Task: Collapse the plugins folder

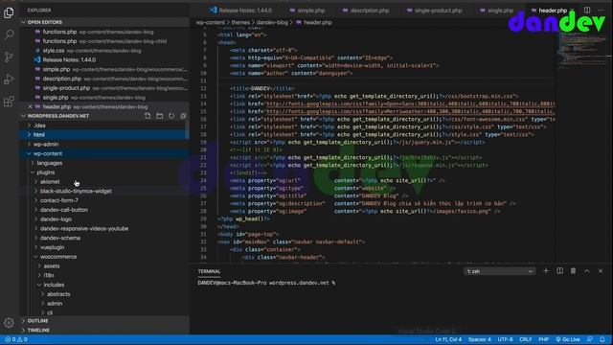Action: 104,172
